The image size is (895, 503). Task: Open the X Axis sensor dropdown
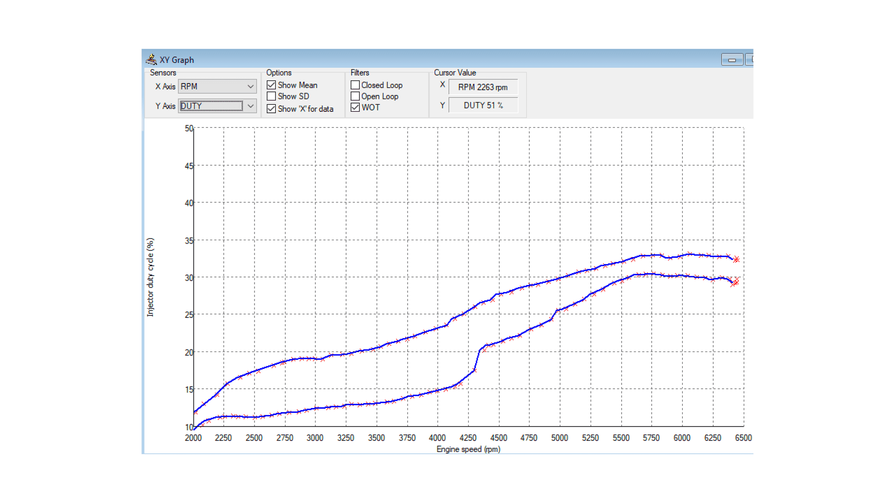pyautogui.click(x=250, y=86)
